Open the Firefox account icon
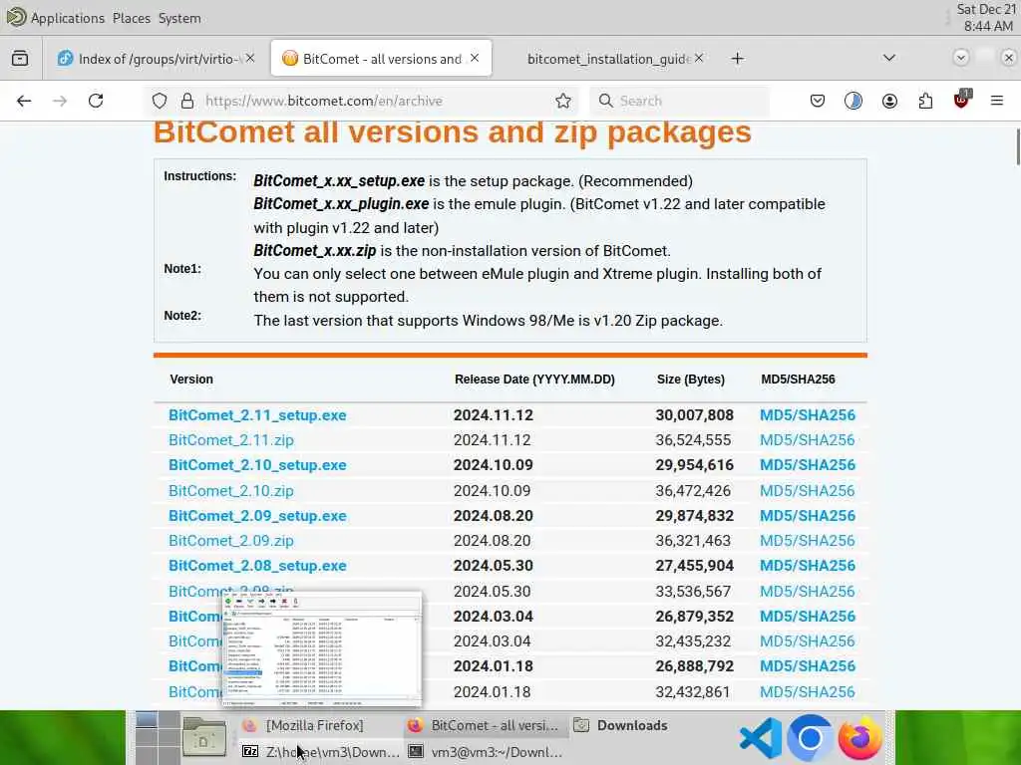Image resolution: width=1021 pixels, height=765 pixels. (x=889, y=101)
